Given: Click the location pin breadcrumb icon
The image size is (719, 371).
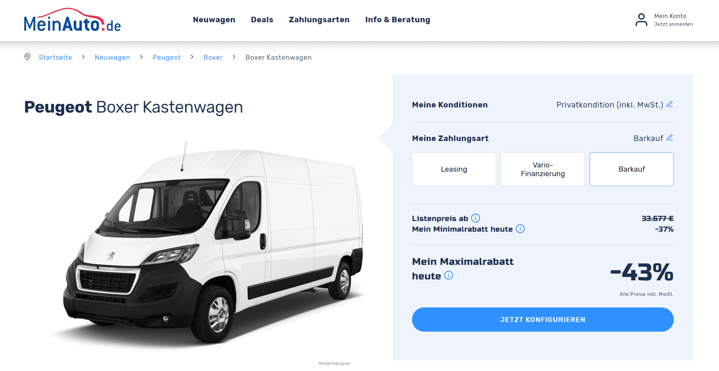Looking at the screenshot, I should pyautogui.click(x=27, y=57).
